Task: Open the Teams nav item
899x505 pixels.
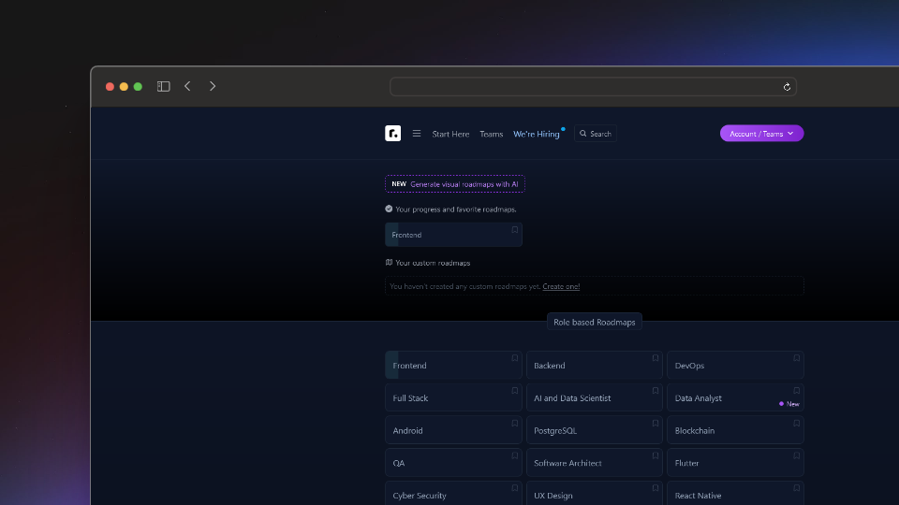Action: click(491, 134)
